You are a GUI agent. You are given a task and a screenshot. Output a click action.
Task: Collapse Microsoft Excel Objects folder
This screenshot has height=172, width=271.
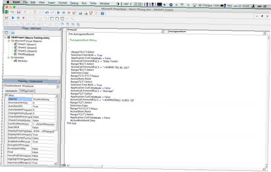pos(9,41)
